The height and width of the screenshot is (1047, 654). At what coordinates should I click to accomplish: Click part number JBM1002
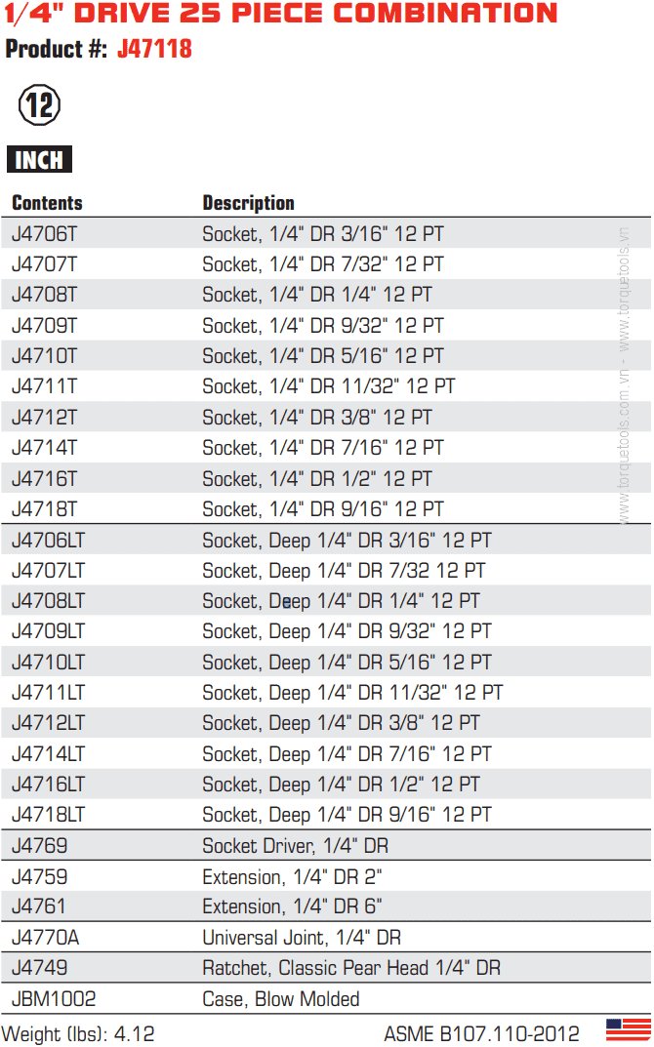(x=54, y=999)
